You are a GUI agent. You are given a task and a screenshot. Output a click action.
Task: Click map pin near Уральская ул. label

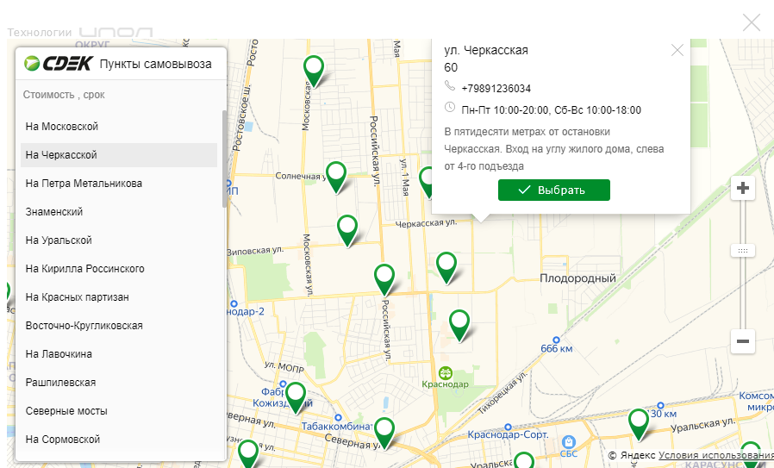639,422
